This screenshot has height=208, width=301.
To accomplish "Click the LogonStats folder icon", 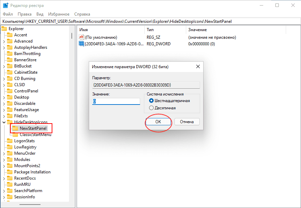I will (10, 141).
